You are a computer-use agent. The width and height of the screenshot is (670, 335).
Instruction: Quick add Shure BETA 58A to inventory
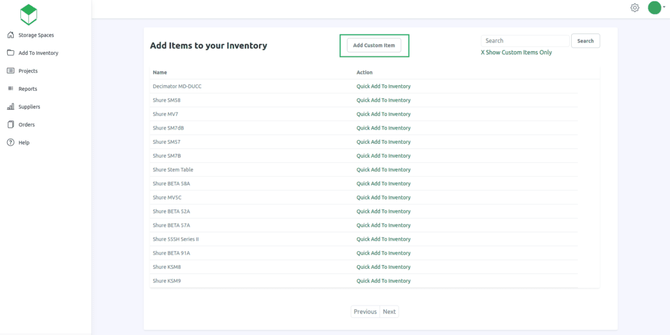pyautogui.click(x=383, y=183)
